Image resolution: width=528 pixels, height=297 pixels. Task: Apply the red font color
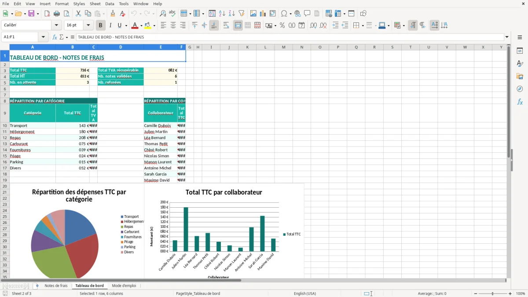(135, 26)
